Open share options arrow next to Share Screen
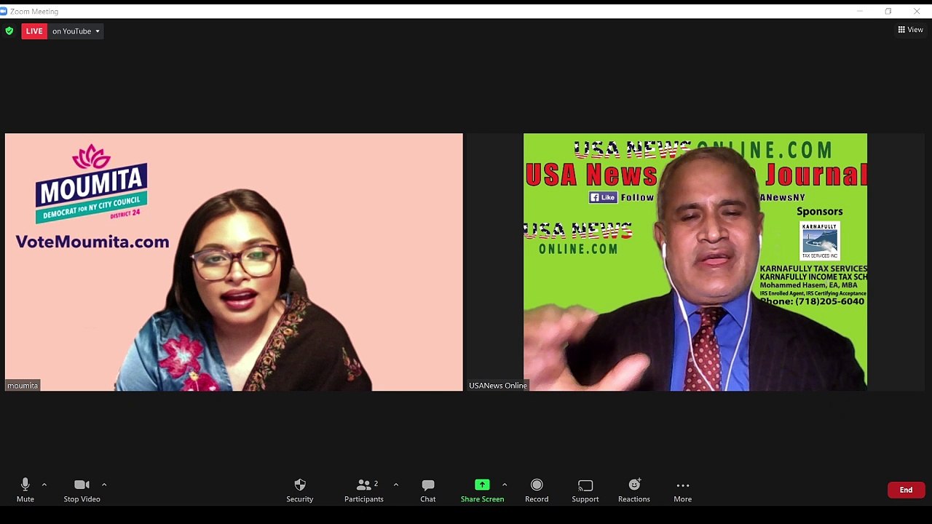The image size is (932, 524). tap(505, 485)
